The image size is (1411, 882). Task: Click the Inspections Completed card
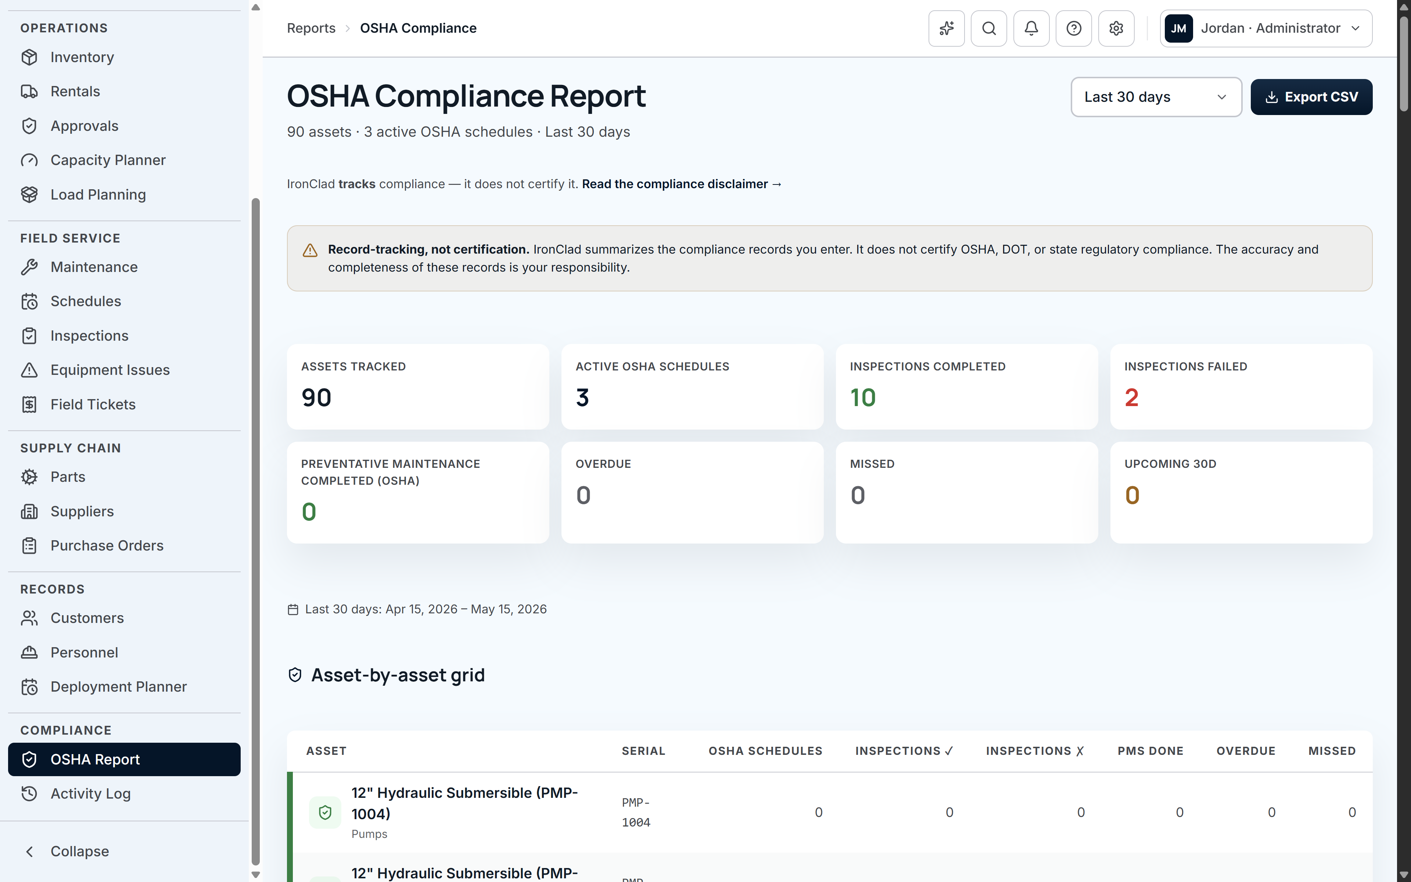[967, 387]
